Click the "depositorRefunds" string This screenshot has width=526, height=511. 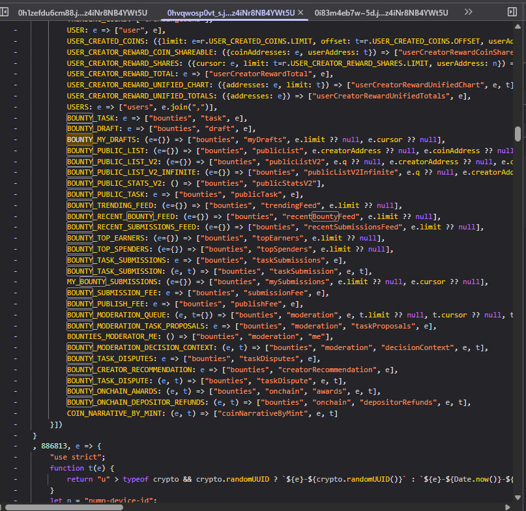[398, 402]
